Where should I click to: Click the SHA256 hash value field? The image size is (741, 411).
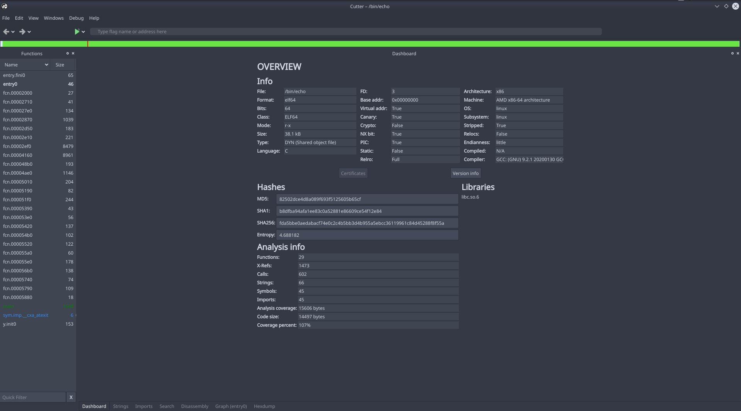tap(367, 223)
